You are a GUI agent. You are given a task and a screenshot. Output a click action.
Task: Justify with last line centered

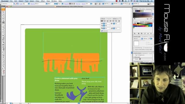113,21
